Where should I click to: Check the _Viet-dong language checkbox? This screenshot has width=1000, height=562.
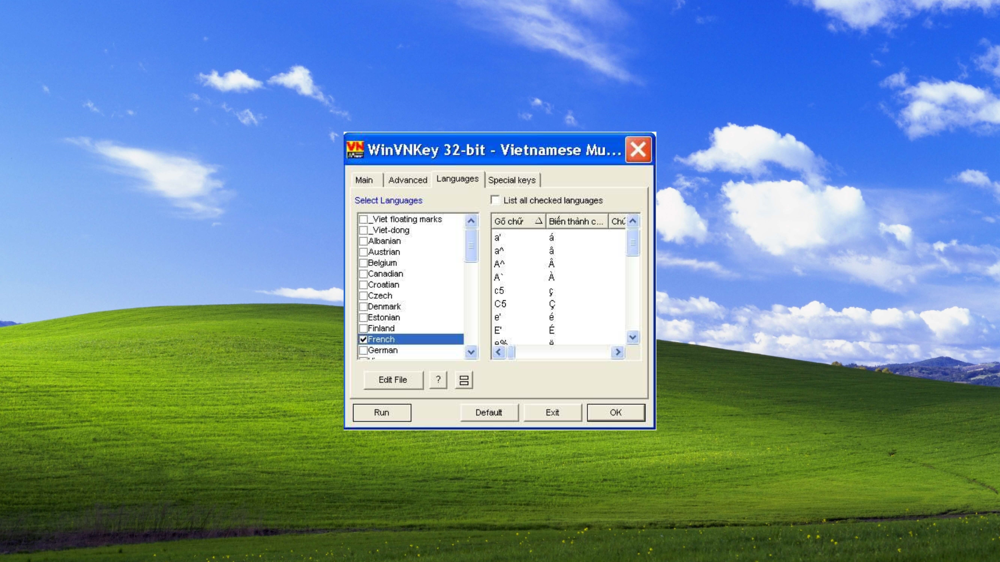coord(364,231)
